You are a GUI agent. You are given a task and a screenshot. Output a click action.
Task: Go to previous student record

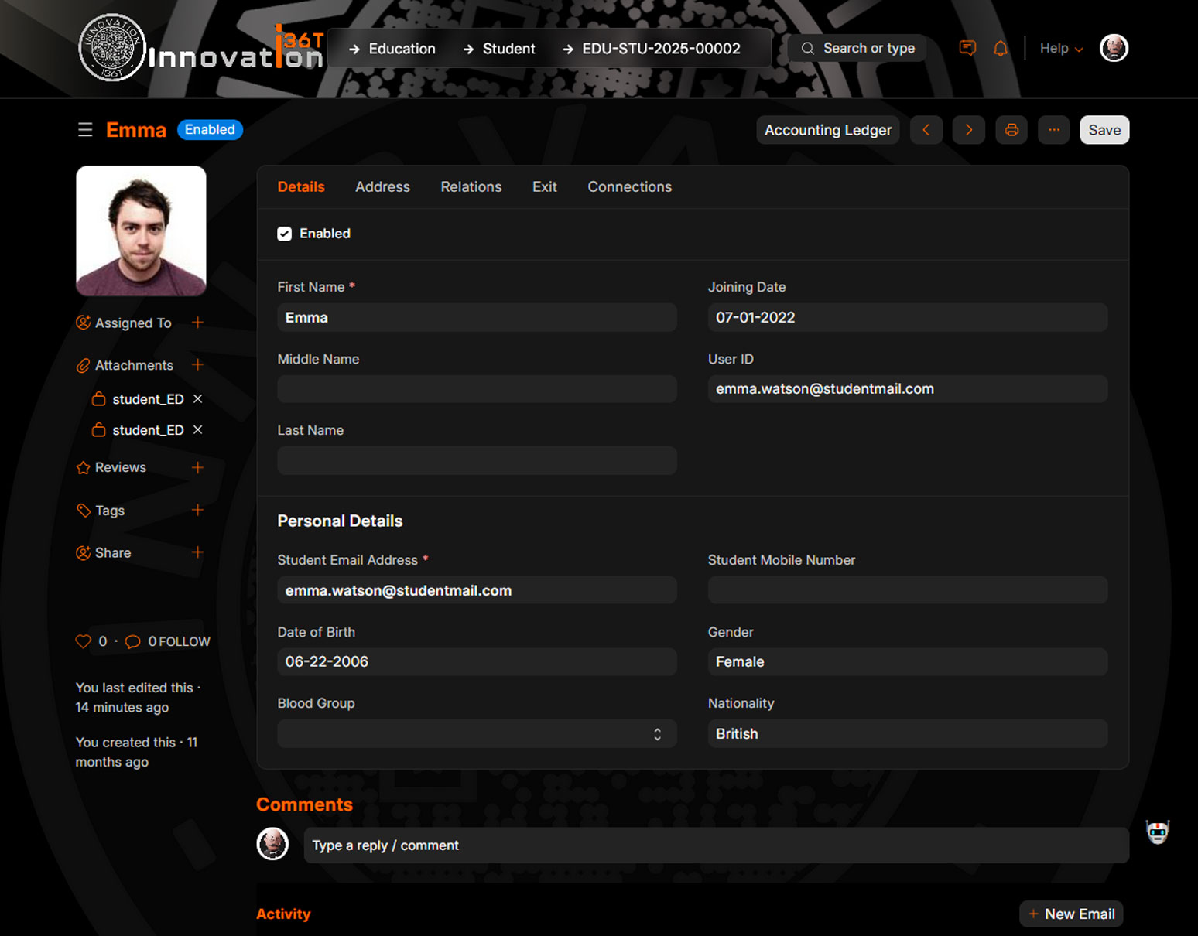926,130
